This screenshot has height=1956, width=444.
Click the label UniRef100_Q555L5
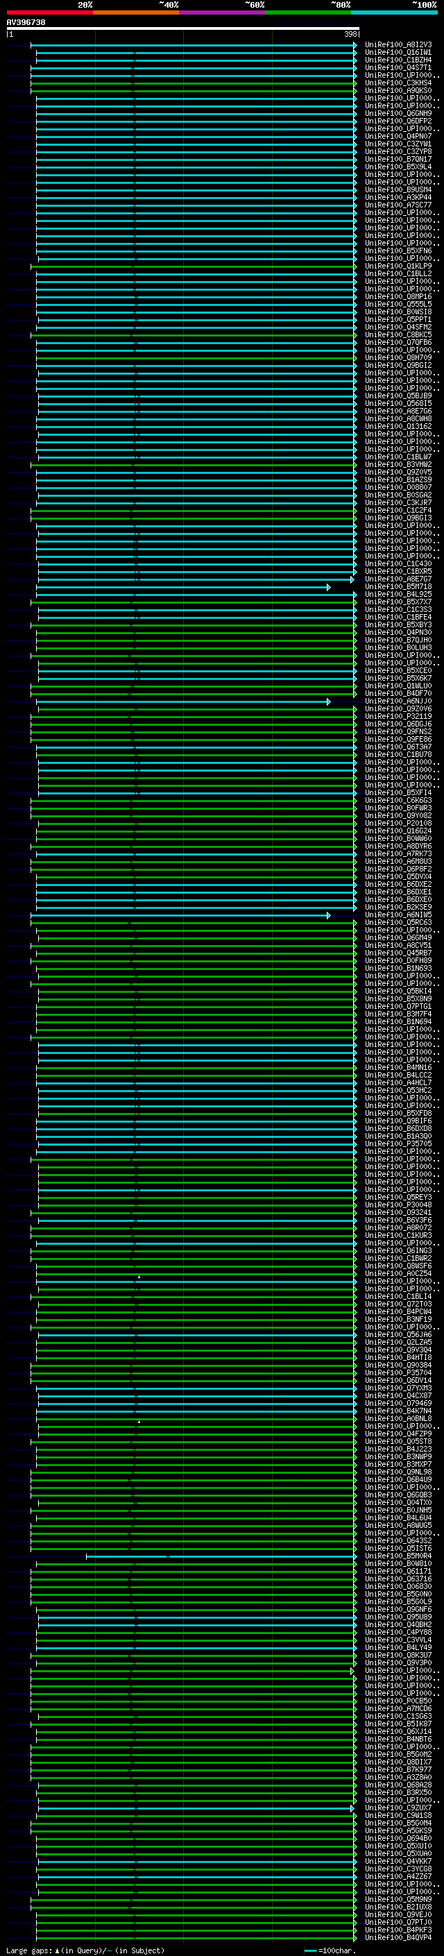pyautogui.click(x=398, y=305)
